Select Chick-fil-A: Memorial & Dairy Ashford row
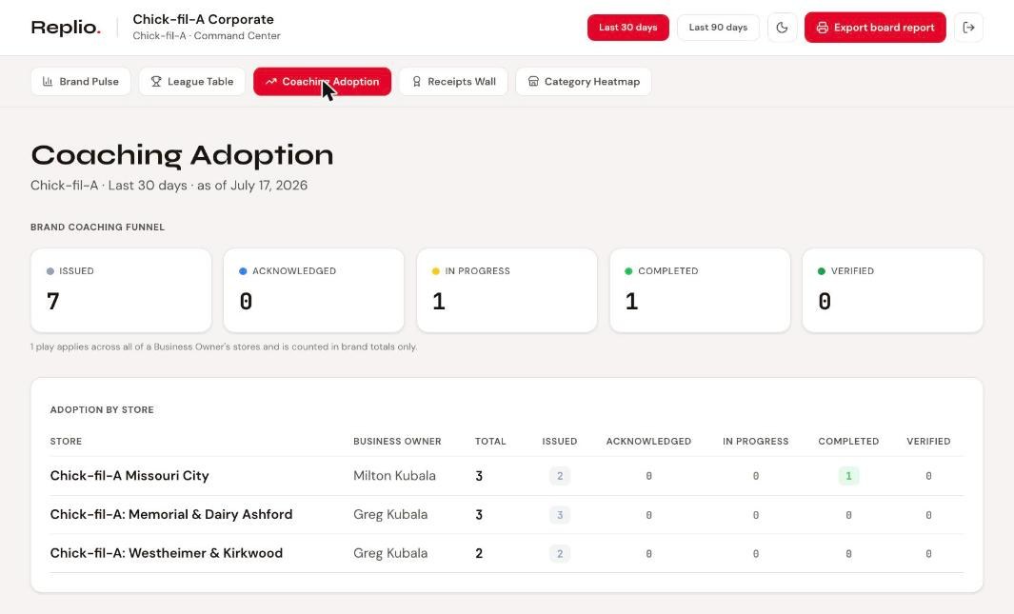Screen dimensions: 1014x614 click(x=507, y=515)
